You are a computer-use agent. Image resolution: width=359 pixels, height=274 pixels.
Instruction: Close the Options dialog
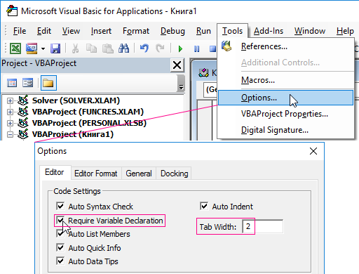pos(313,151)
